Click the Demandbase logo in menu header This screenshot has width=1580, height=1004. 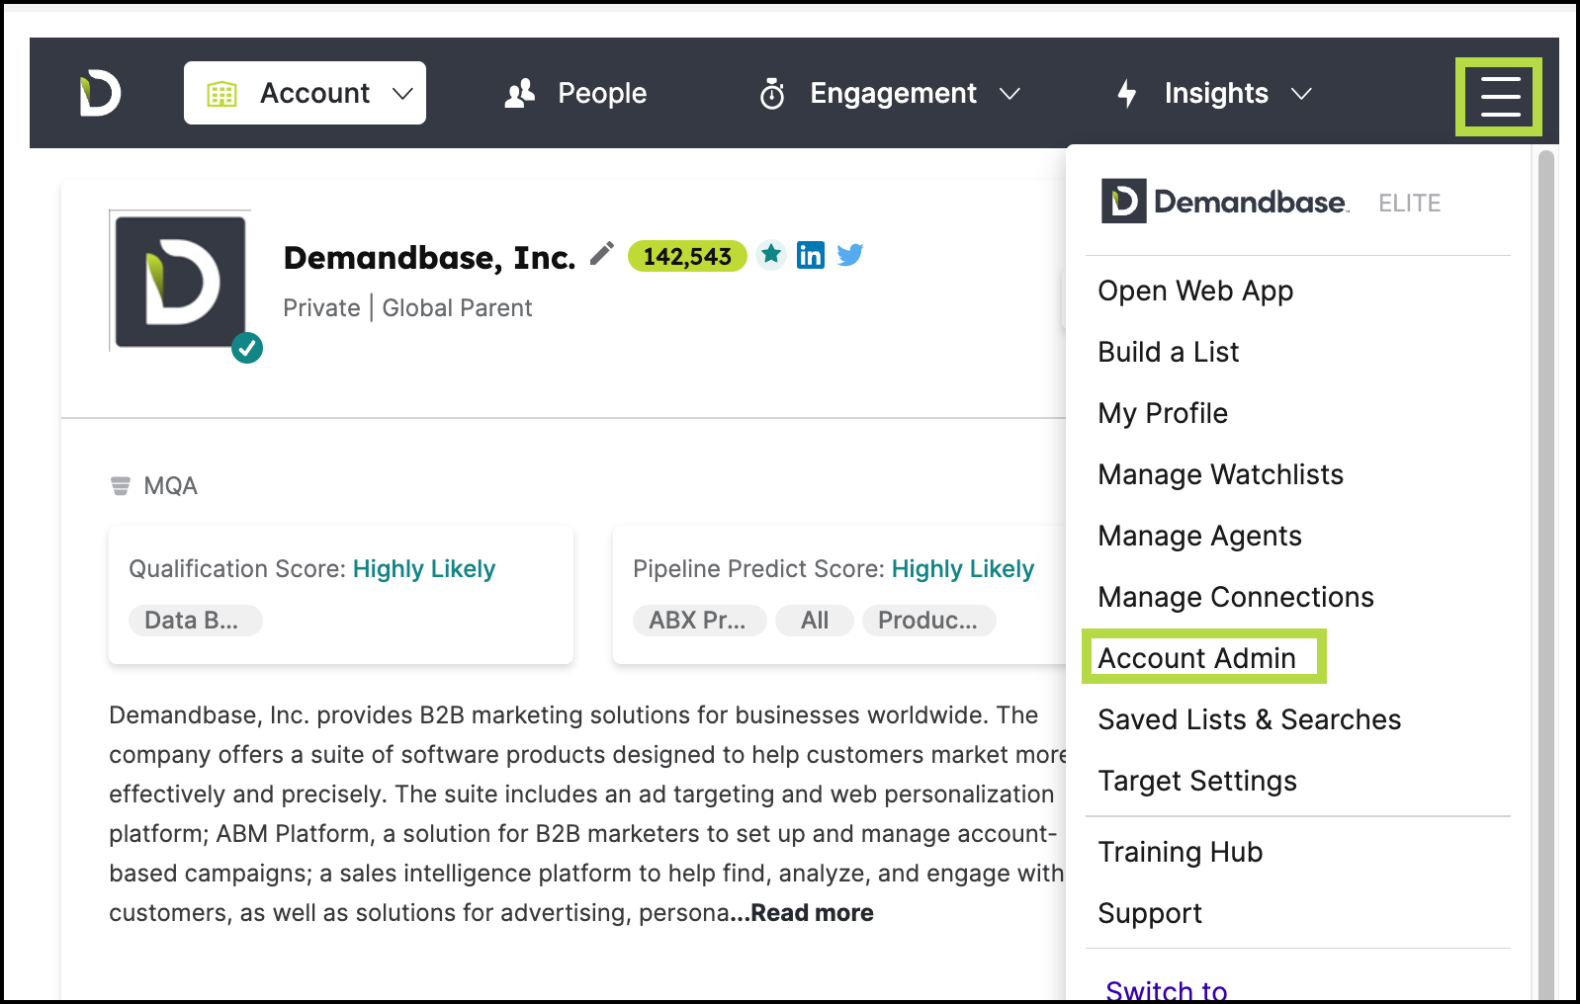pyautogui.click(x=1225, y=202)
